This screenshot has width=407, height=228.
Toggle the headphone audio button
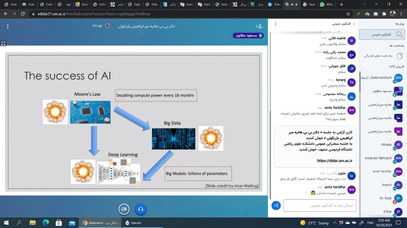(x=141, y=209)
